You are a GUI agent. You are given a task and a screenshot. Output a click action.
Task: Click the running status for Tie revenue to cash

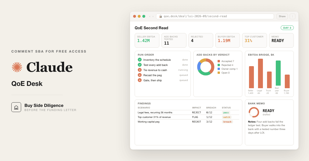183,70
